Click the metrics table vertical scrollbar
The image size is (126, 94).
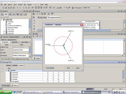tap(123, 76)
